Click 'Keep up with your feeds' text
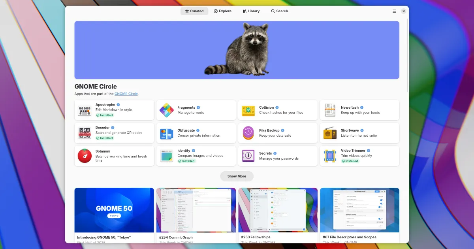Image resolution: width=474 pixels, height=249 pixels. pyautogui.click(x=360, y=113)
